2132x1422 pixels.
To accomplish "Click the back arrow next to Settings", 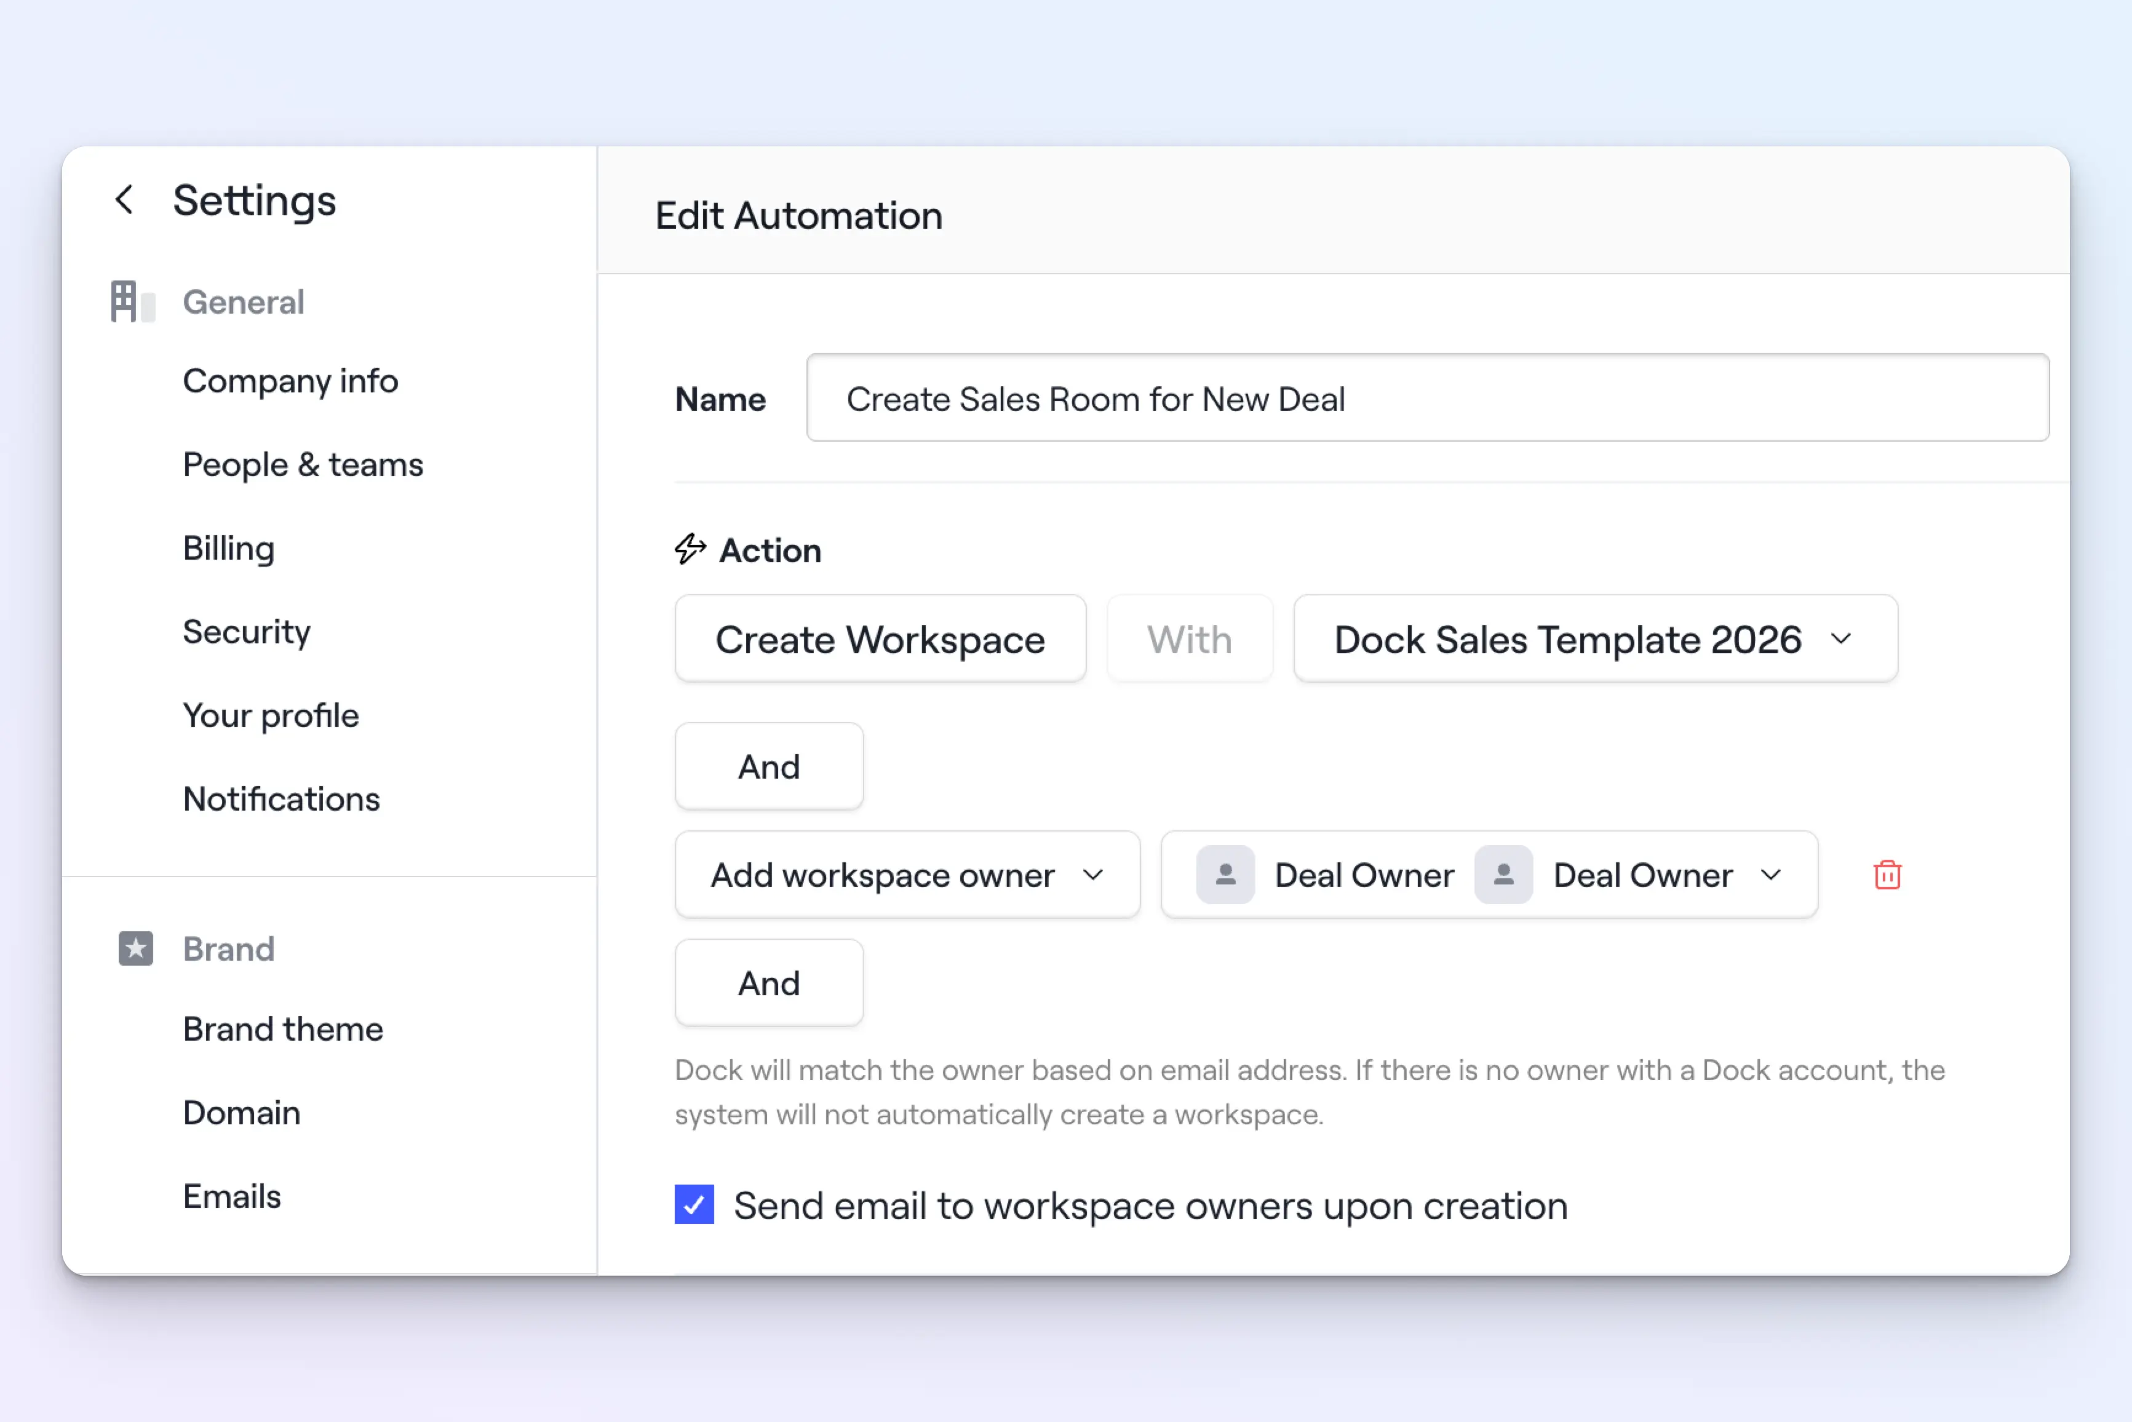I will coord(124,199).
